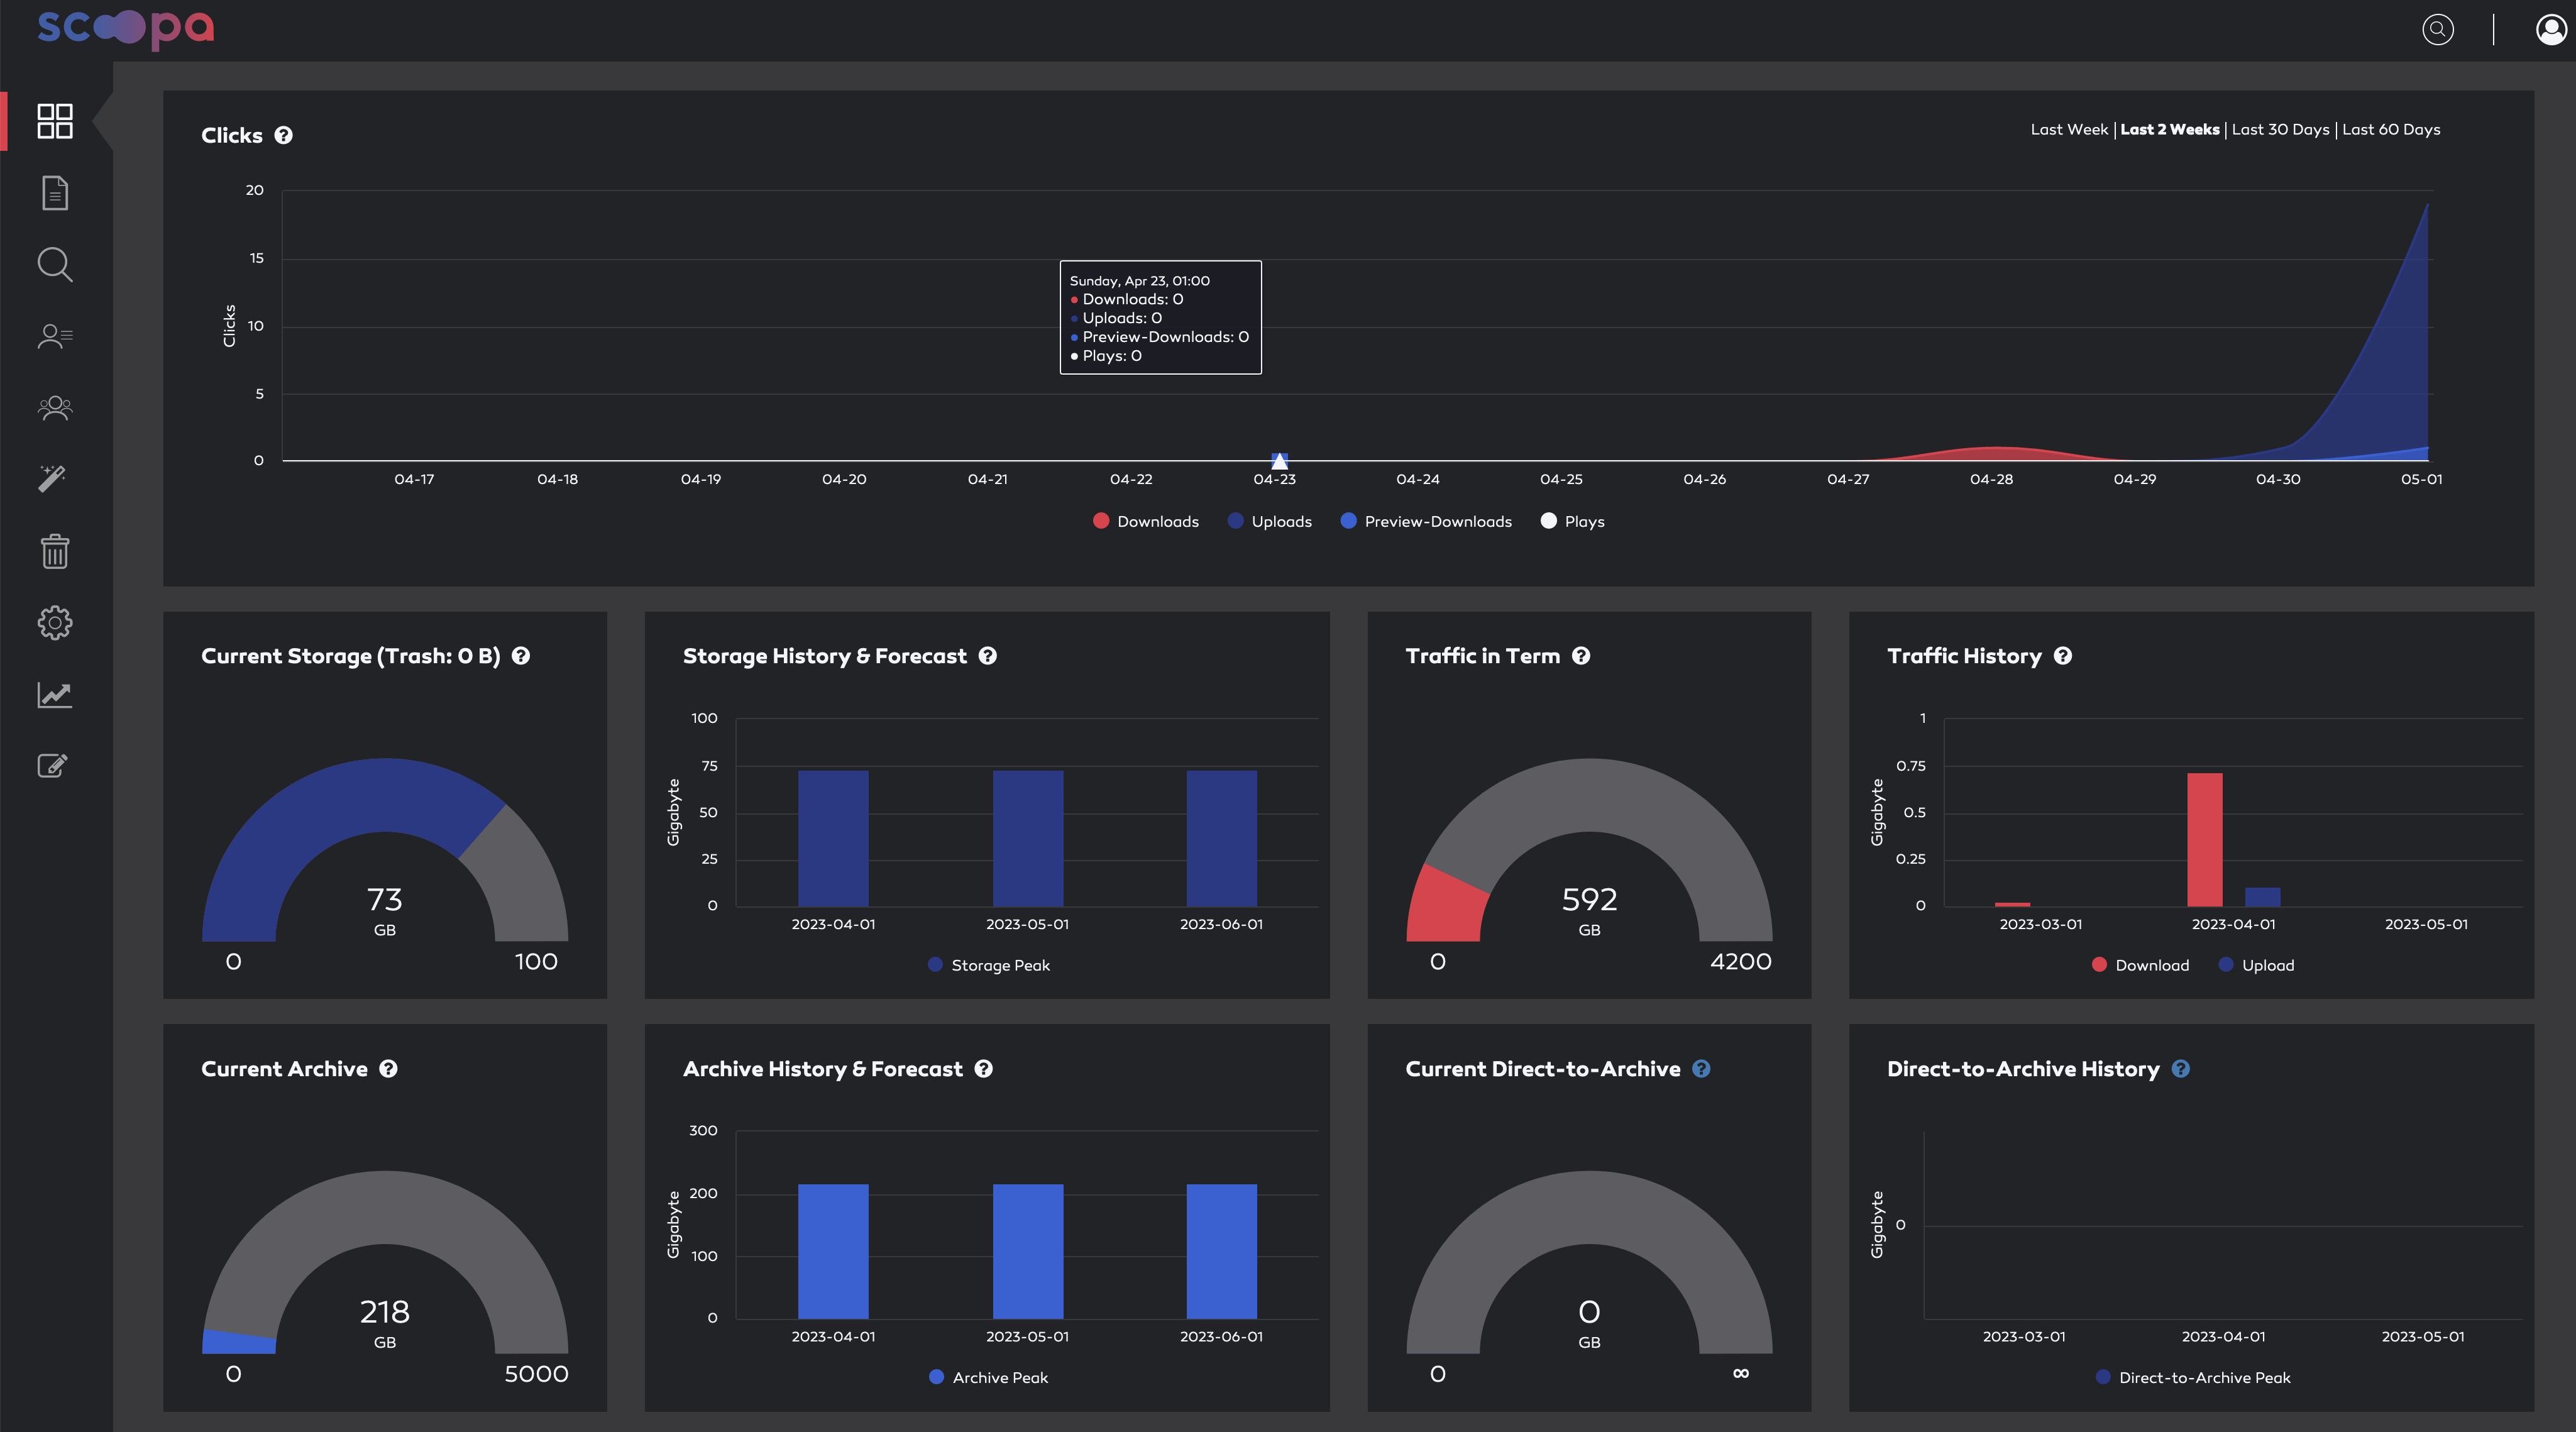The image size is (2576, 1432).
Task: Show help for Traffic in Term
Action: pos(1581,656)
